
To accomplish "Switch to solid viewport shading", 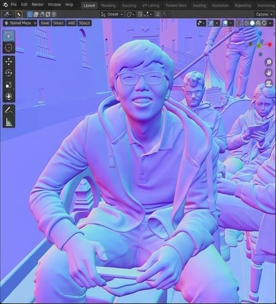I will coord(252,23).
